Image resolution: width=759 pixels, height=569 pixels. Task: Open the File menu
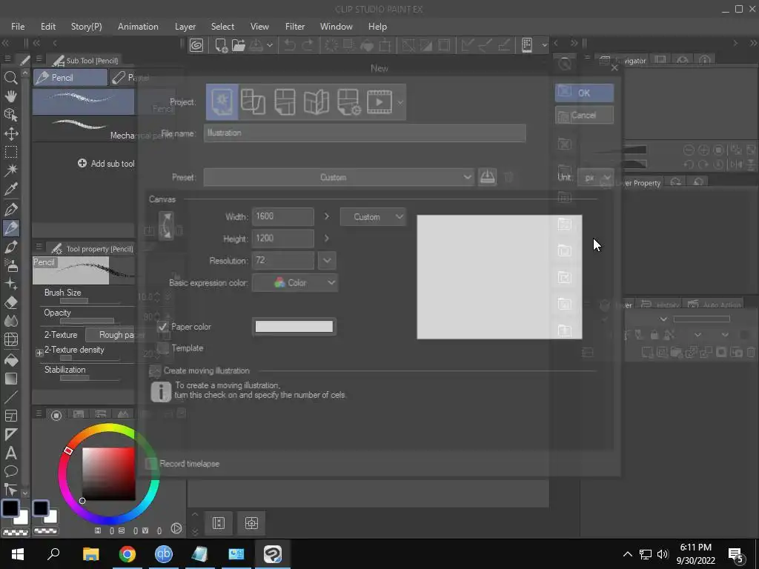pos(18,27)
